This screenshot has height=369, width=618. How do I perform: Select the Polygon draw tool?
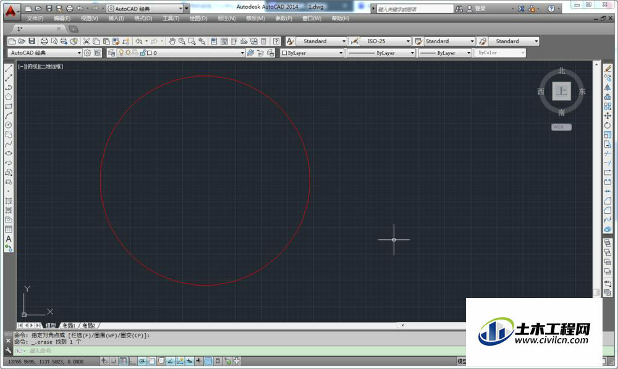pos(8,97)
